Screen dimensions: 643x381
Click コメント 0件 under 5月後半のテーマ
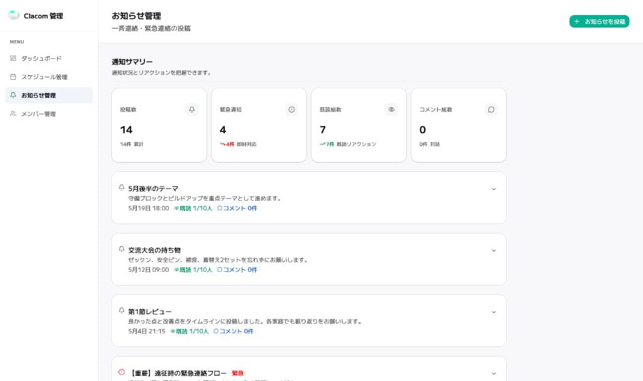(x=237, y=208)
